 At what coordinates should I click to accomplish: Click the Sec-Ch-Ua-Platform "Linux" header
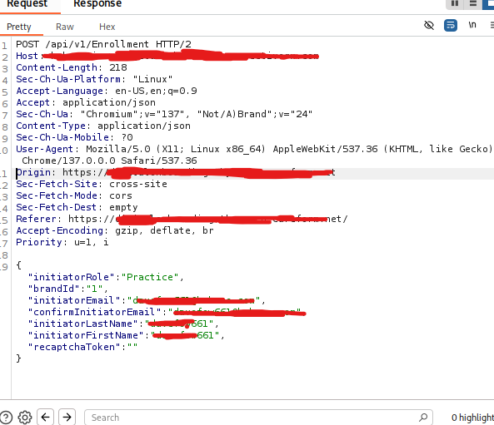pyautogui.click(x=94, y=79)
